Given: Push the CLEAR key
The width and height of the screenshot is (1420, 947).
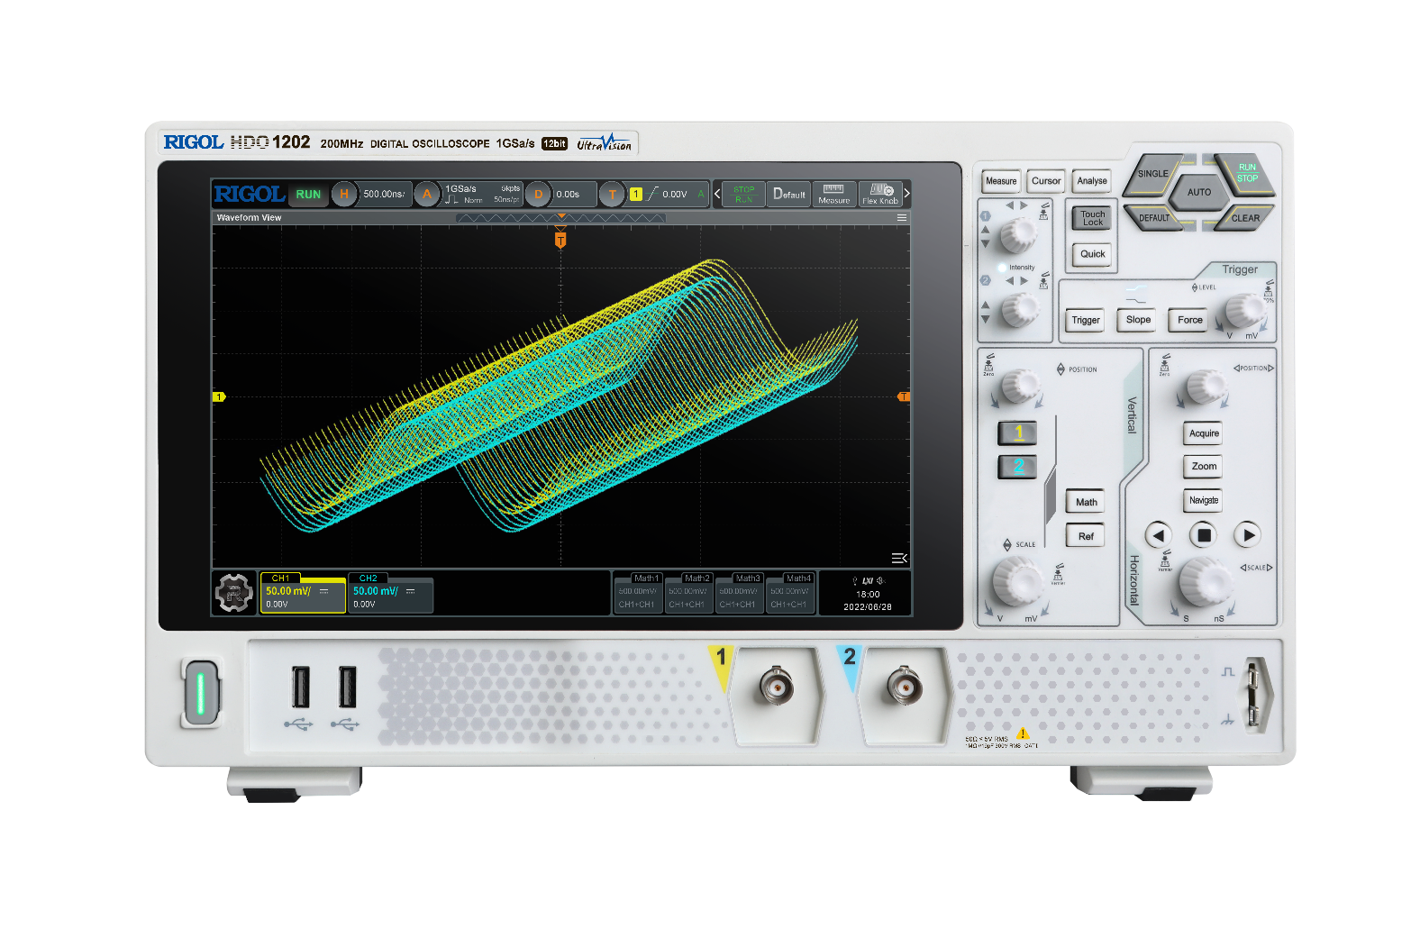Looking at the screenshot, I should pyautogui.click(x=1244, y=217).
